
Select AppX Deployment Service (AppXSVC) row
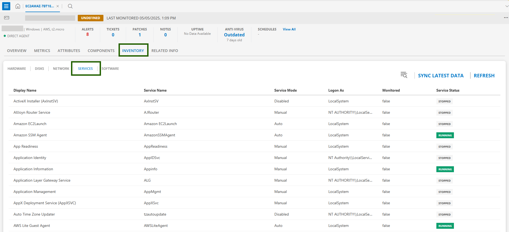point(254,203)
